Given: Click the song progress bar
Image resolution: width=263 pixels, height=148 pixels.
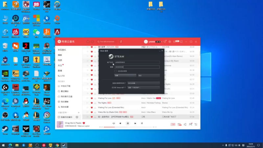Looking at the screenshot, I should [128, 127].
